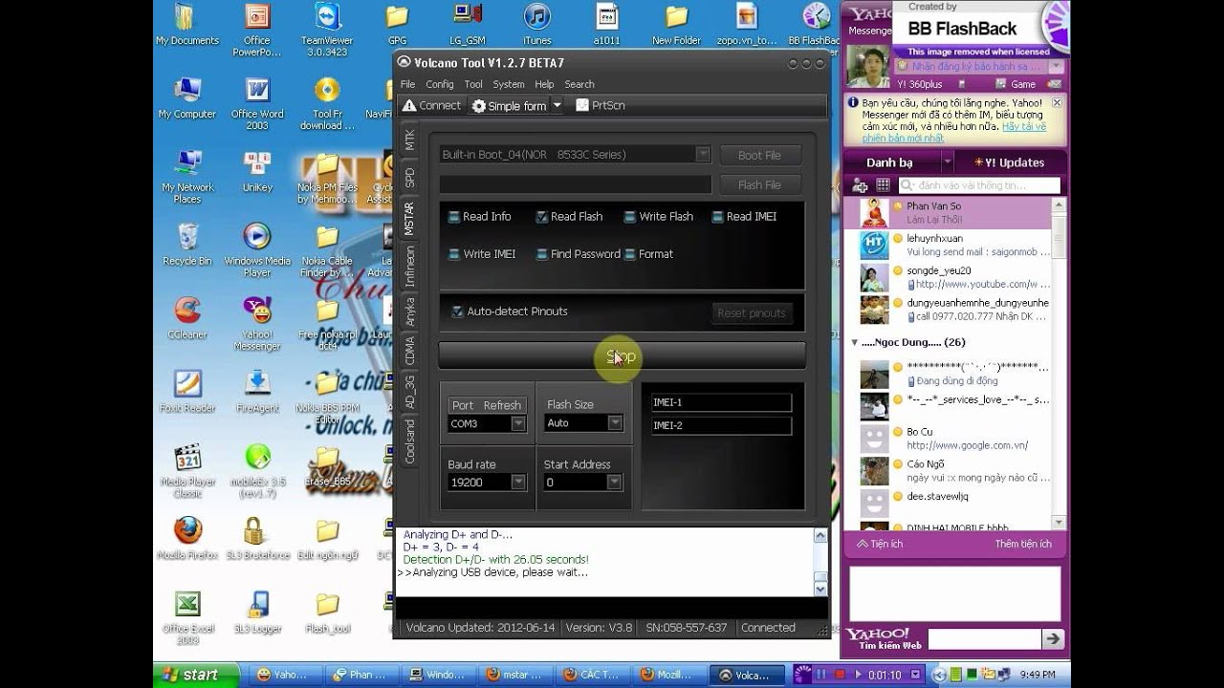Open the Tool menu
The height and width of the screenshot is (688, 1224).
coord(473,84)
